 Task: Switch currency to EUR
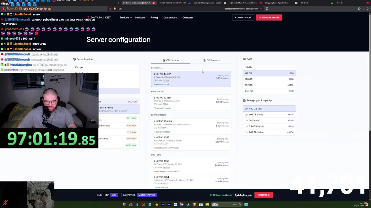click(99, 195)
